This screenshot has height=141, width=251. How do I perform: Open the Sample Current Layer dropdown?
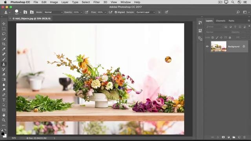tap(146, 12)
